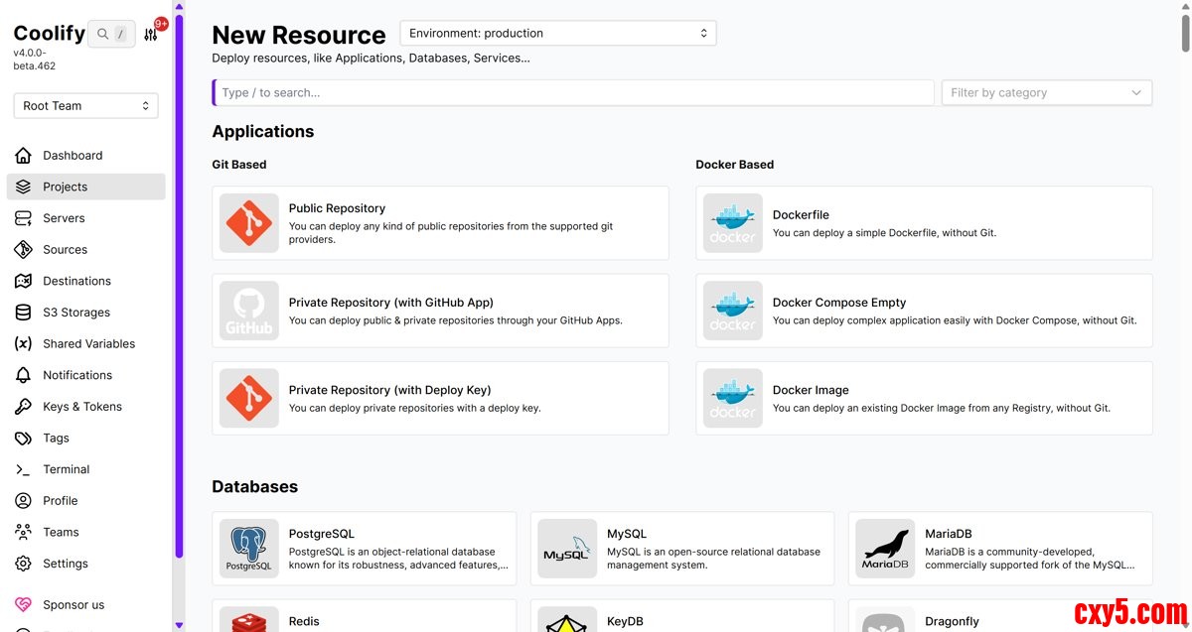This screenshot has width=1192, height=632.
Task: Open the Environment: production dropdown
Action: click(557, 34)
